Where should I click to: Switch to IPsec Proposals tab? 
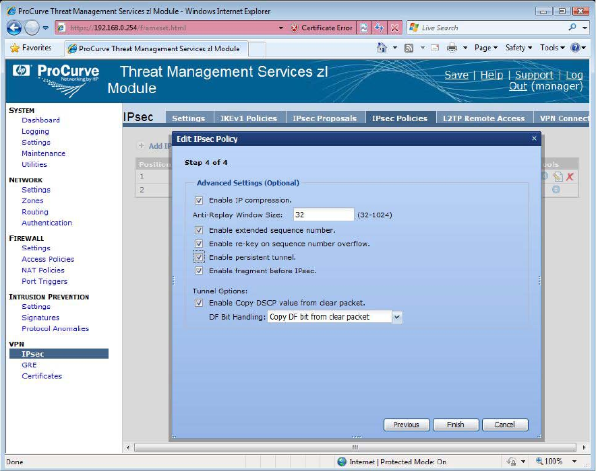click(x=324, y=118)
